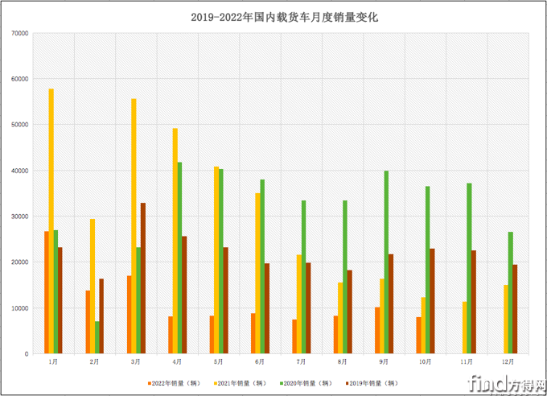Select the orange 2022 bar for 9月
Screen dimensions: 547x396
point(377,330)
